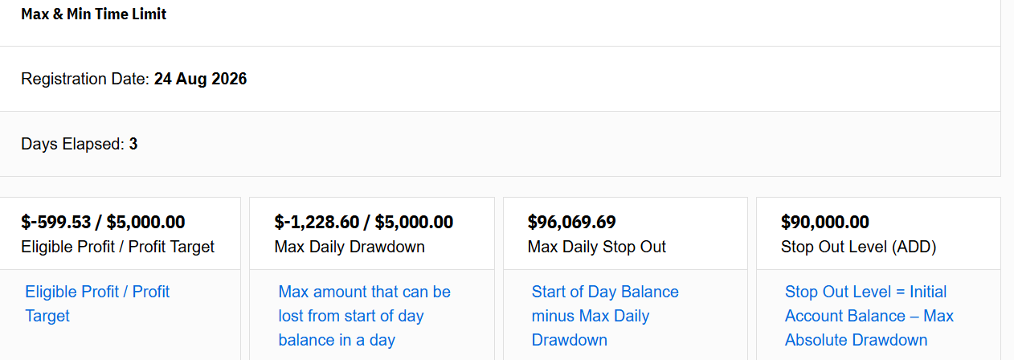The image size is (1014, 360).
Task: Click the Max Daily Drawdown label
Action: click(350, 247)
